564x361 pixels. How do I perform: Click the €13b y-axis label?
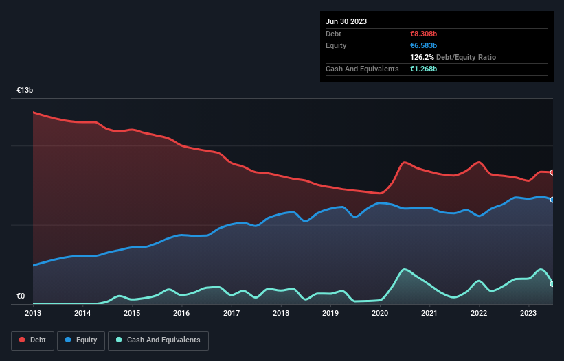click(x=25, y=90)
